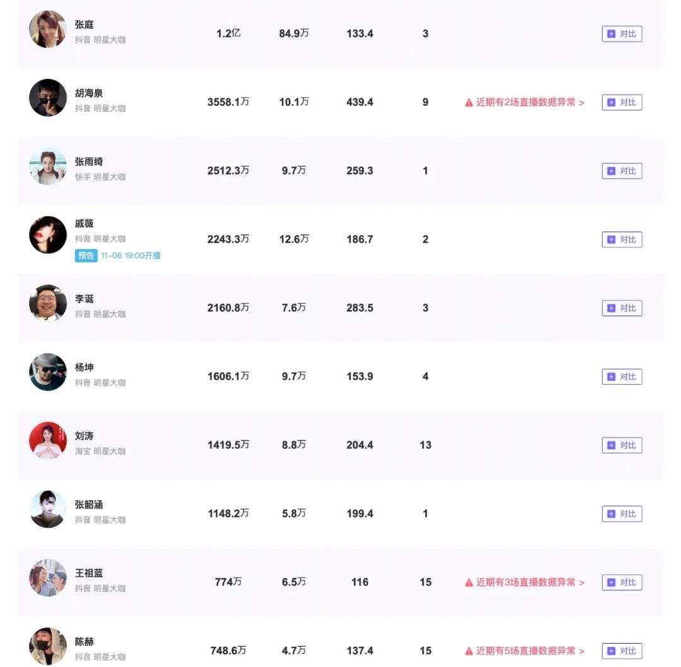Open 刘涛's red avatar picture
Image resolution: width=681 pixels, height=667 pixels.
click(x=48, y=440)
